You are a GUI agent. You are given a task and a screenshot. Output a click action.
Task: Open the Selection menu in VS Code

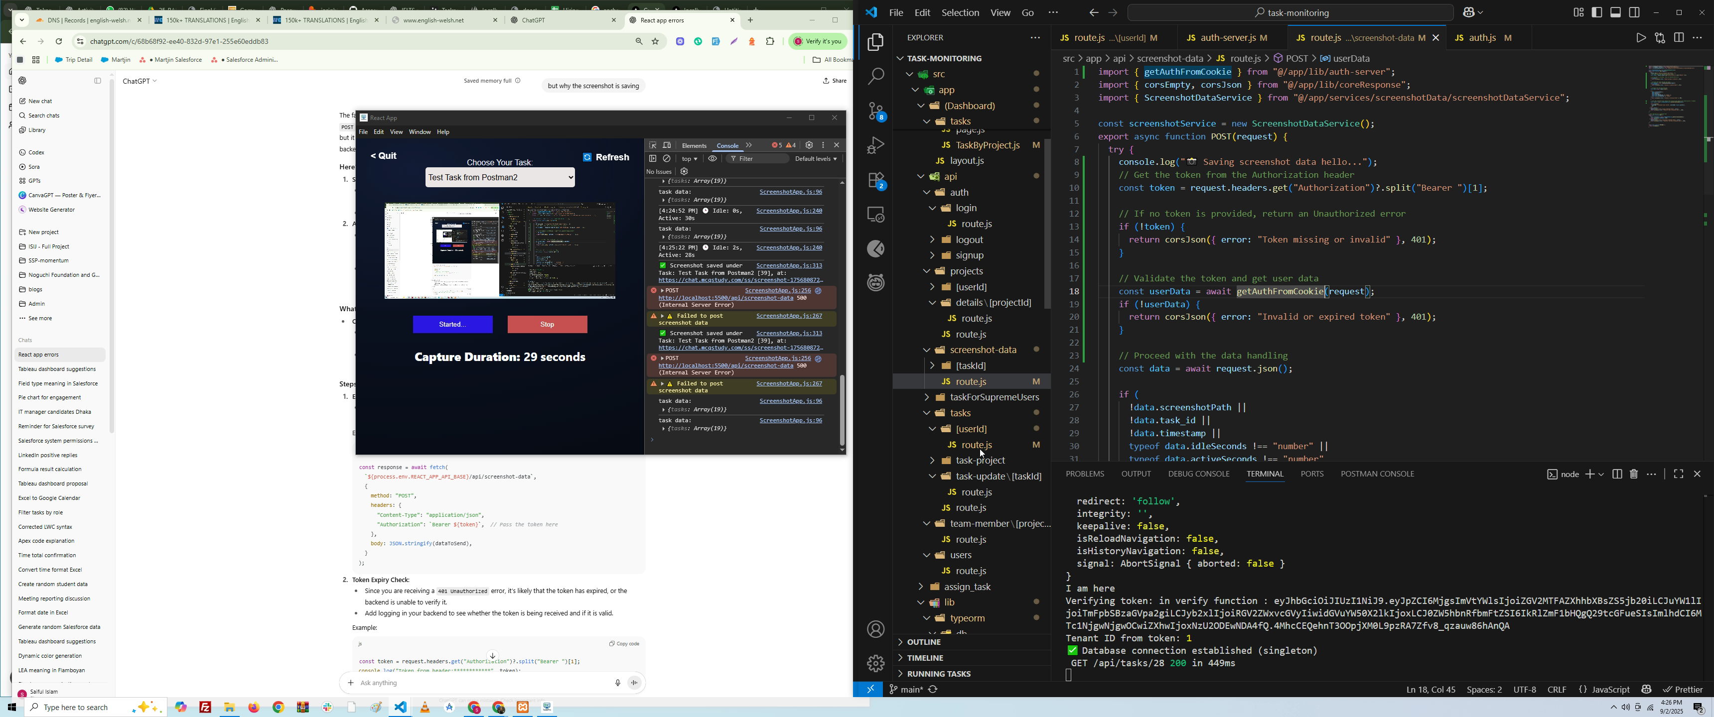pyautogui.click(x=960, y=12)
